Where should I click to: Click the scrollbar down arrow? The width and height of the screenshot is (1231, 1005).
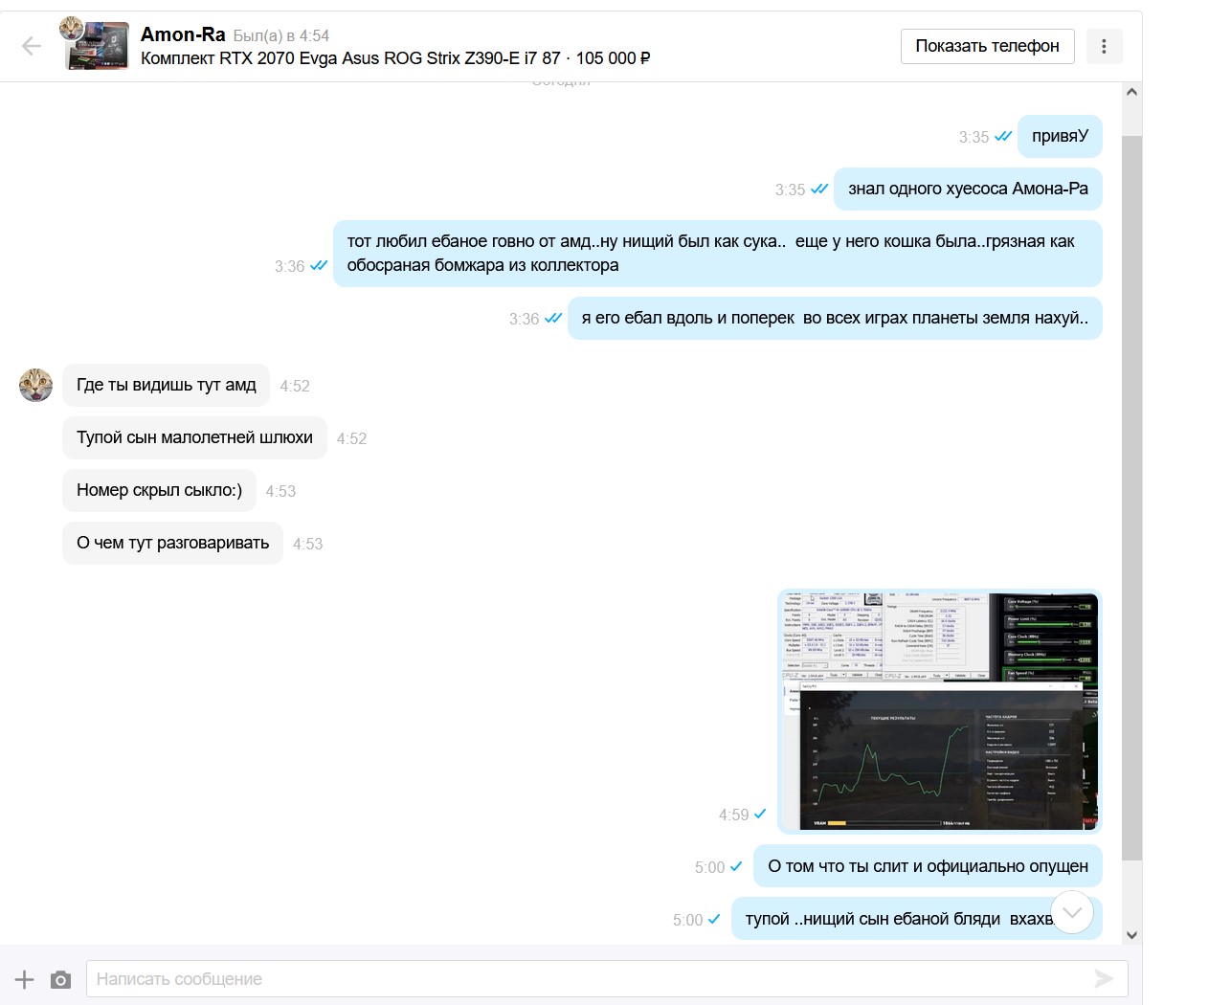(1131, 935)
